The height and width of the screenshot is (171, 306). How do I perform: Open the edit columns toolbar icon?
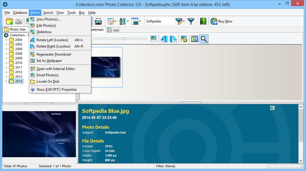click(111, 21)
